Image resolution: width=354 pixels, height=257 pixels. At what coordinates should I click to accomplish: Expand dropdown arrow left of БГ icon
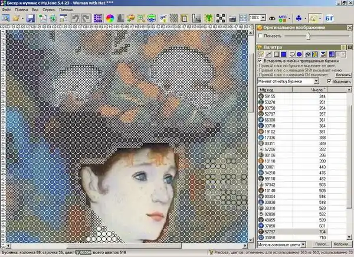[320, 18]
